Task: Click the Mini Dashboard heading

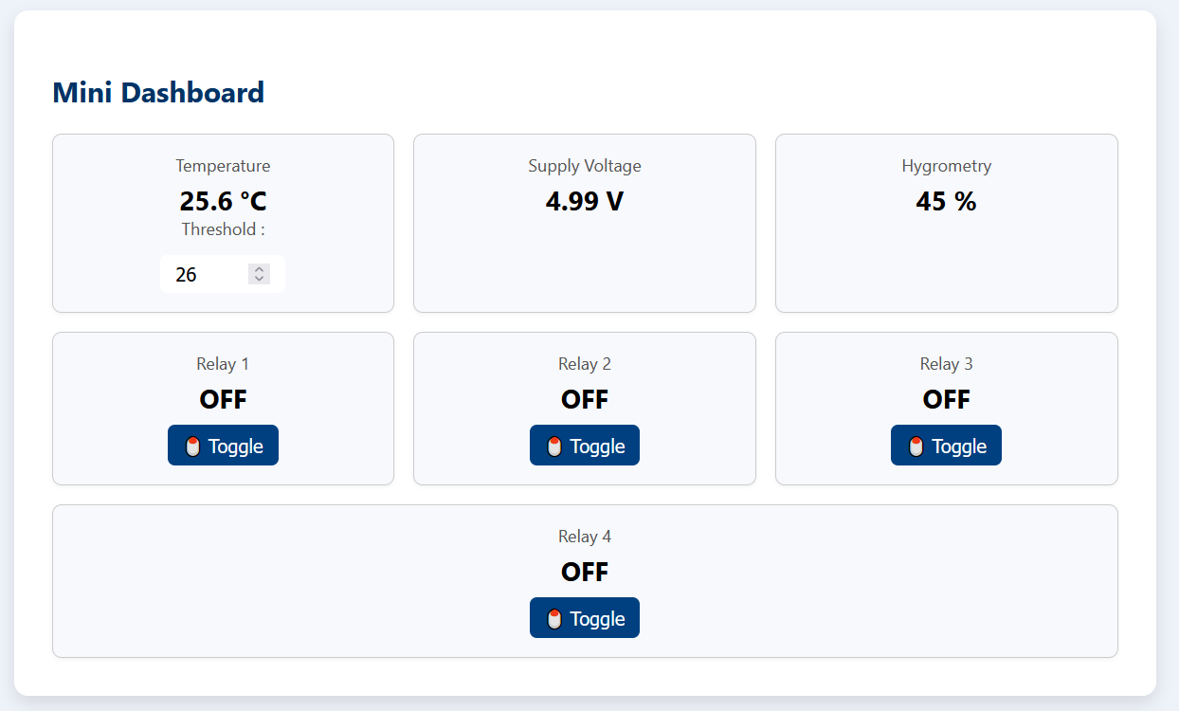Action: tap(158, 93)
